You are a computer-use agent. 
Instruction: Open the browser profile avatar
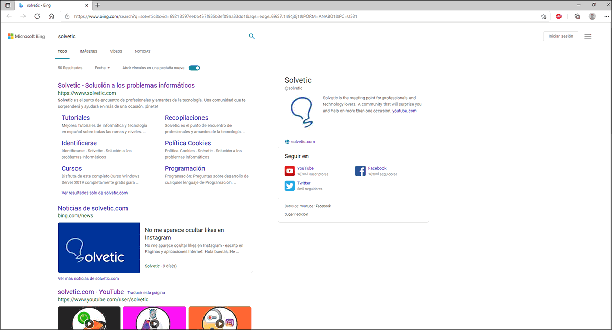coord(592,16)
